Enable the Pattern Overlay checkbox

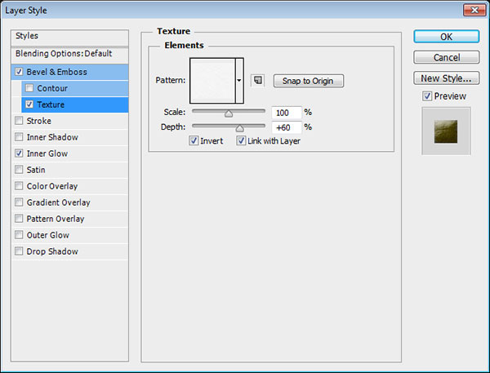(x=19, y=219)
